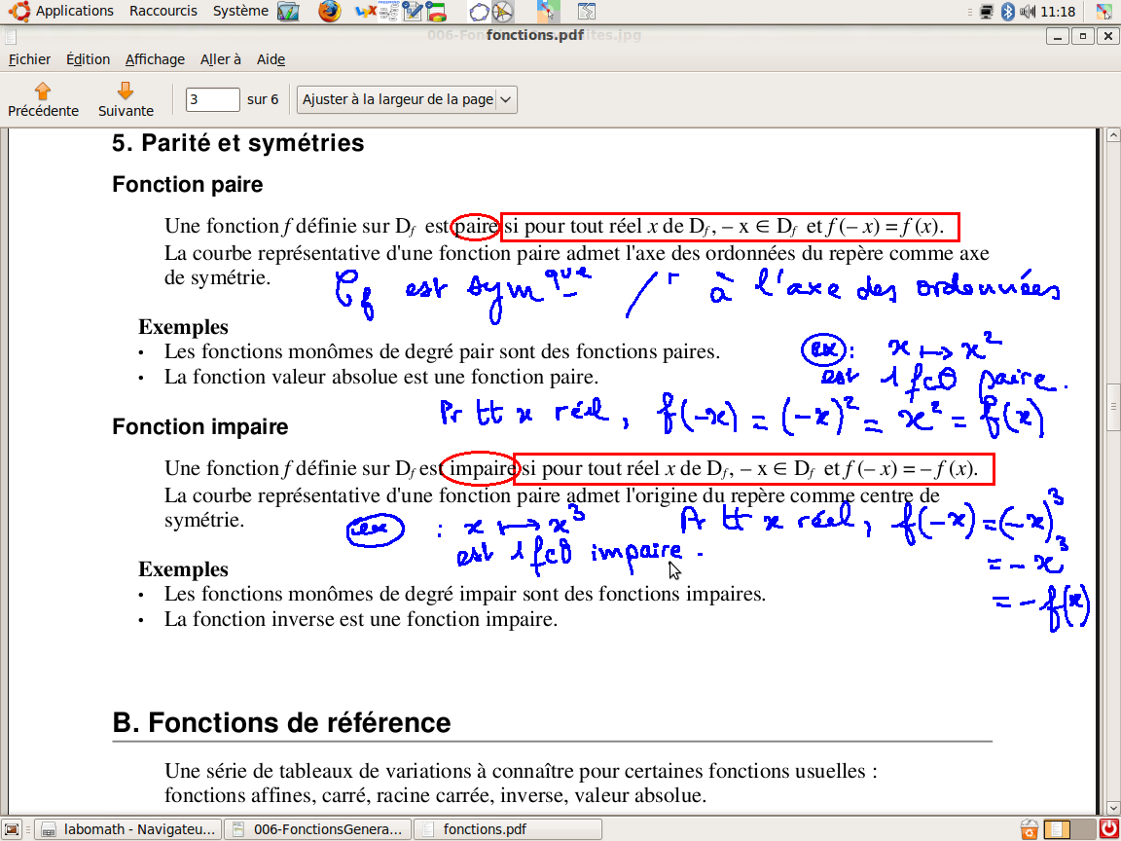1121x841 pixels.
Task: Go to the next page (Suivante)
Action: pyautogui.click(x=126, y=99)
